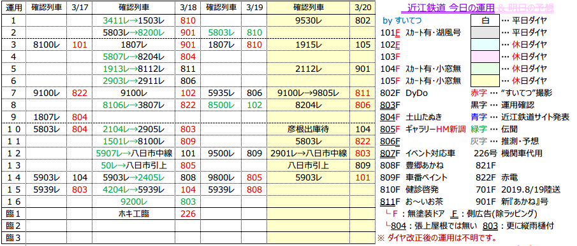The height and width of the screenshot is (246, 577).
Task: Select the white 白 legend swatch
Action: click(x=485, y=20)
